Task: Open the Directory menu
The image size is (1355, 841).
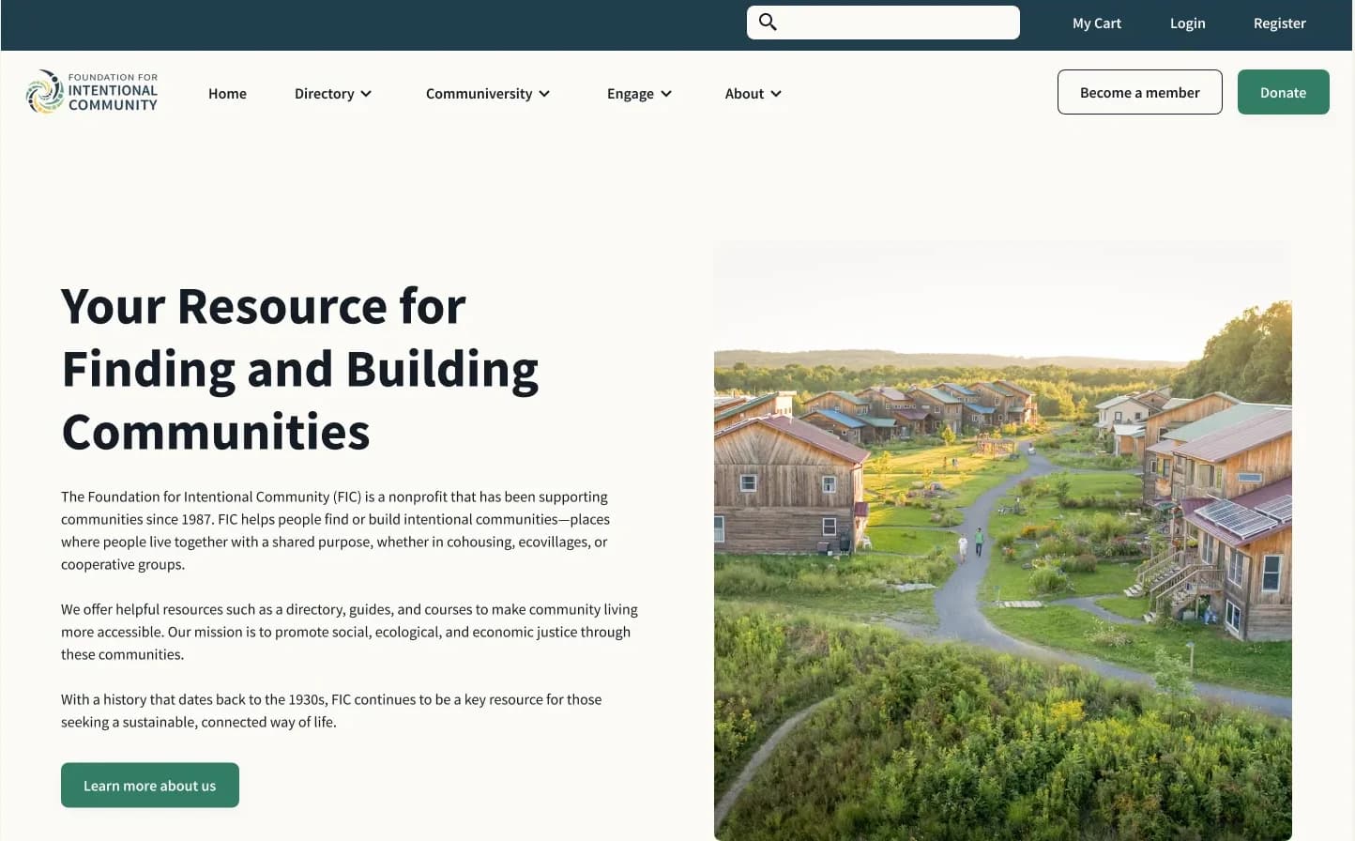Action: (324, 94)
